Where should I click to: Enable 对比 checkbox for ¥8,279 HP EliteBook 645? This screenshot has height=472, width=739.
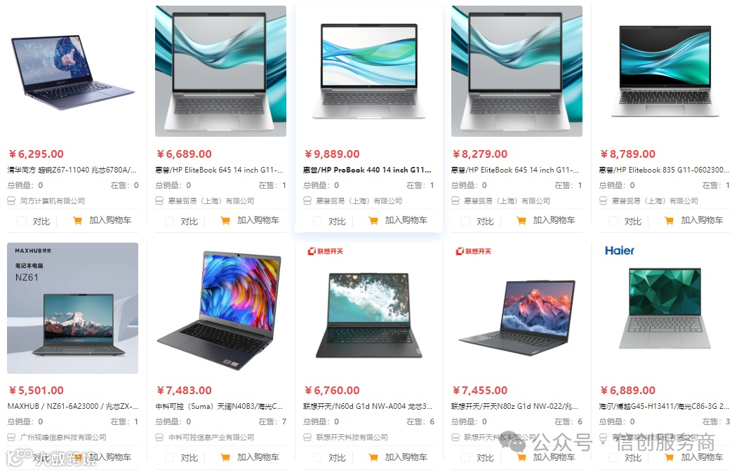(465, 221)
